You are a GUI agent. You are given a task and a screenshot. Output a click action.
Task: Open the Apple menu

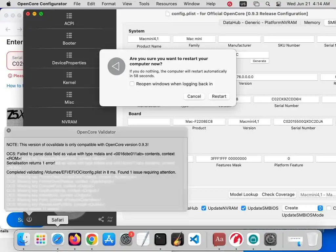tap(9, 4)
